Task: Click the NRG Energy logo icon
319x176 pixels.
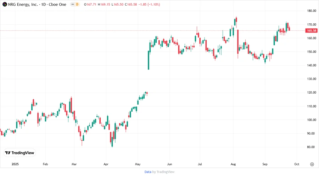Action: 5,4
